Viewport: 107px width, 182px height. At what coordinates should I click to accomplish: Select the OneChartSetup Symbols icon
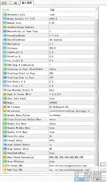point(5,27)
